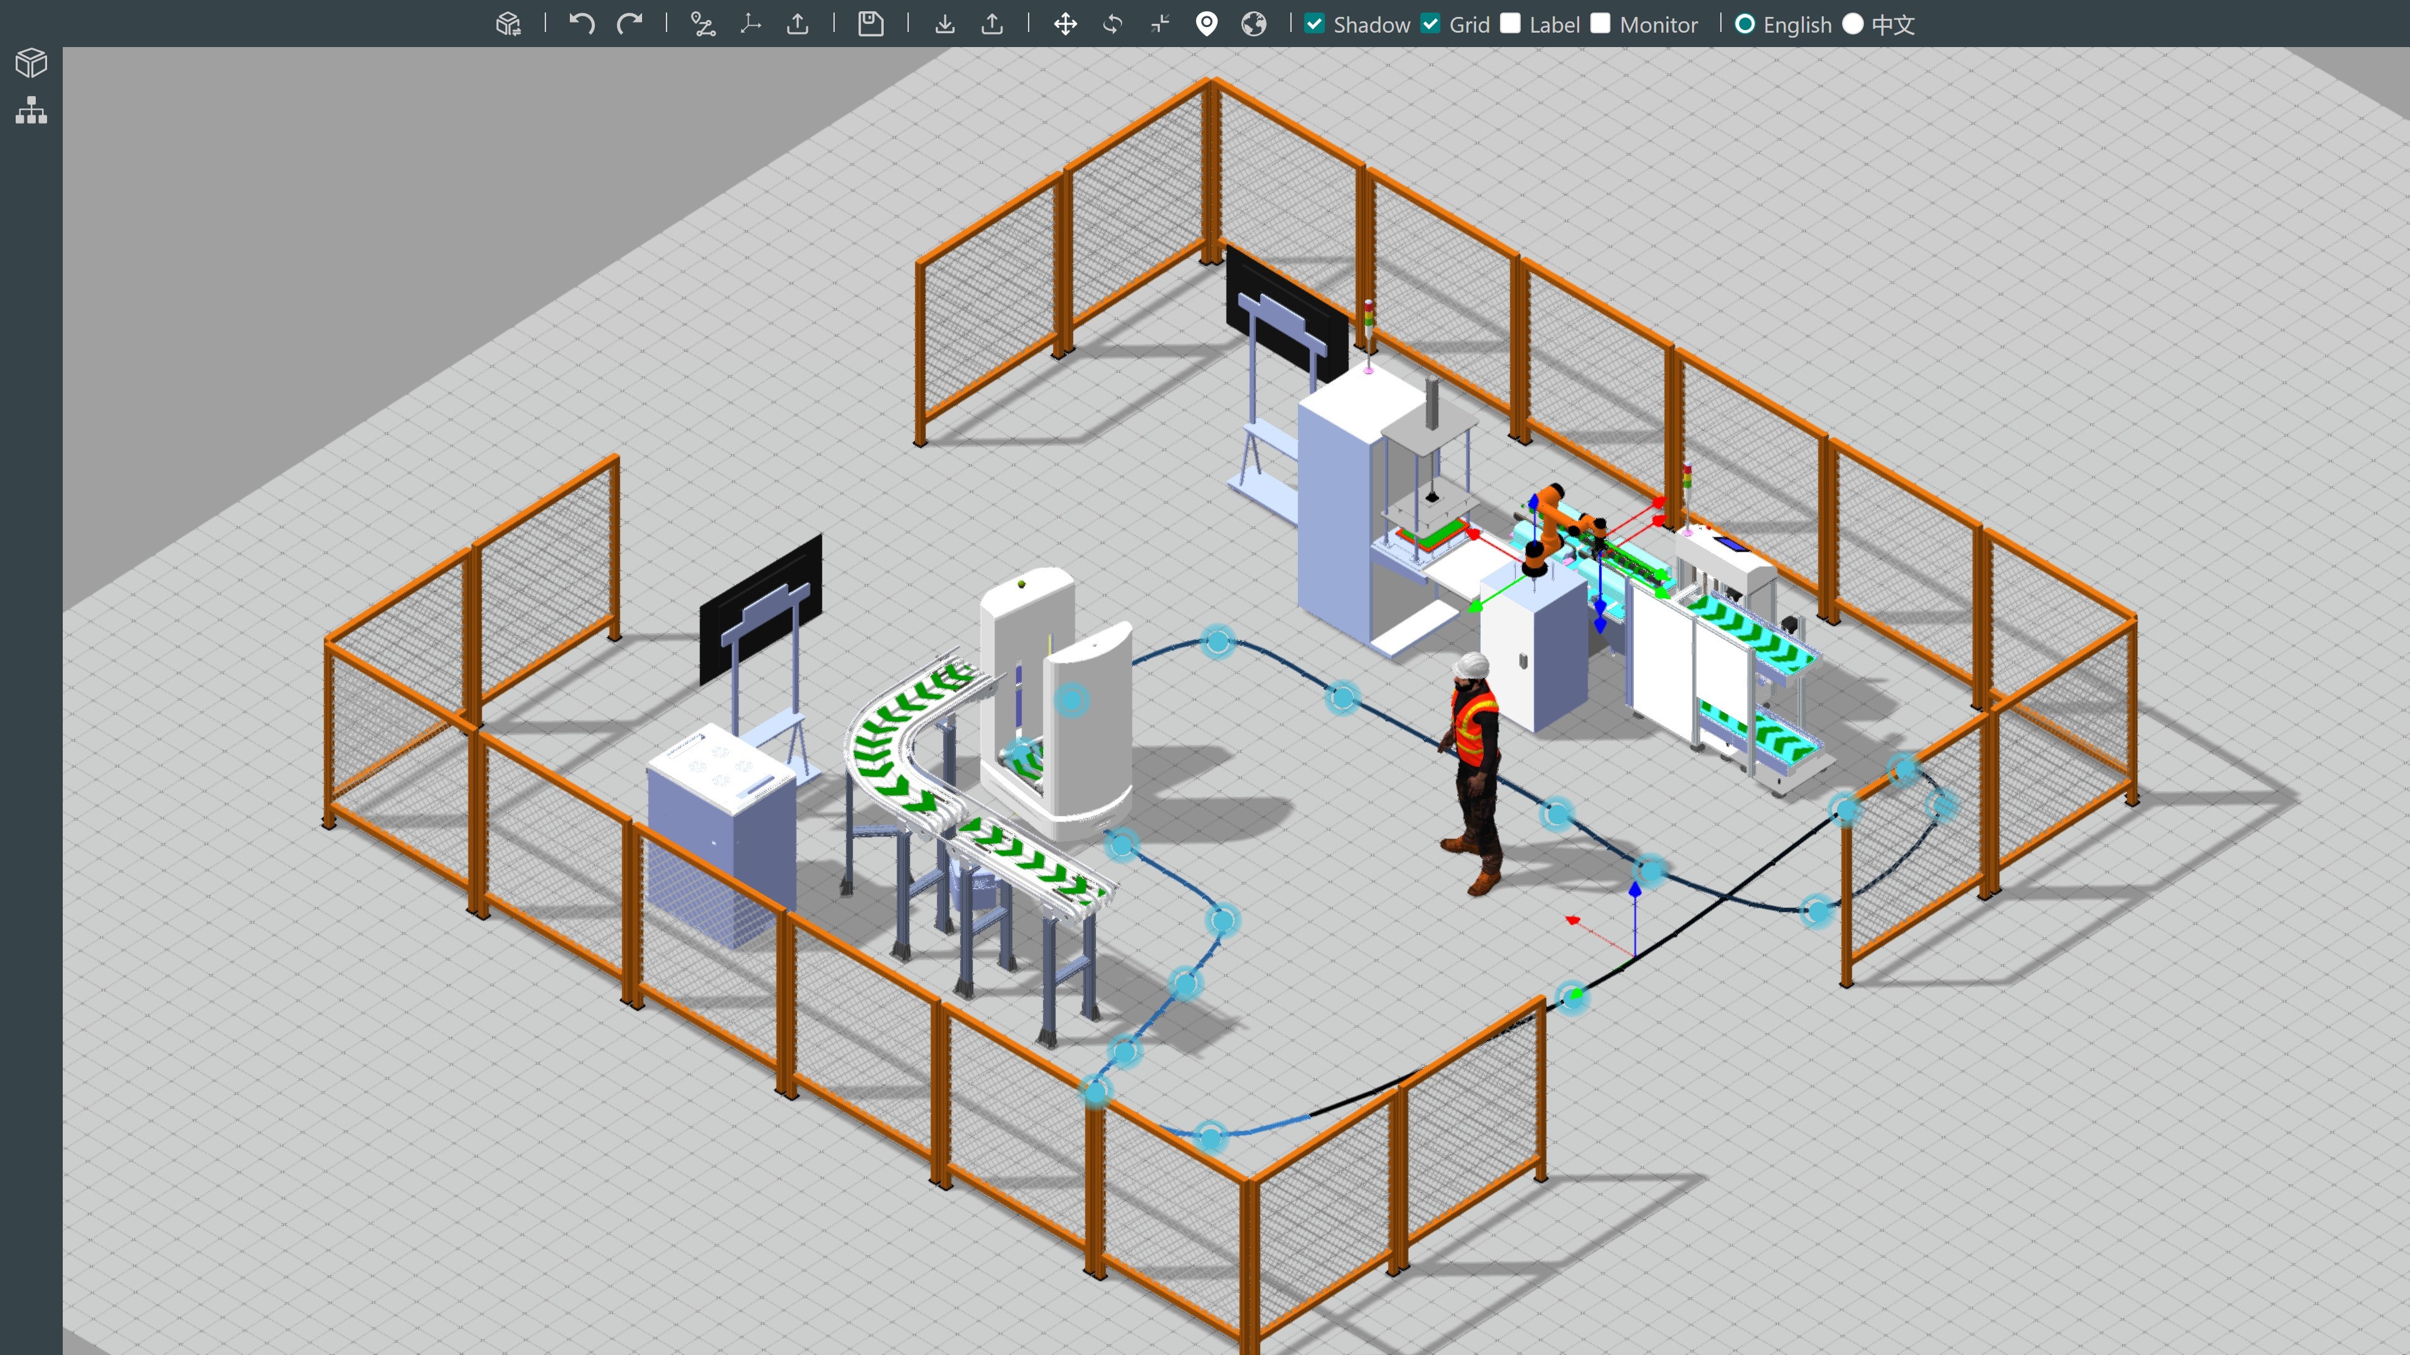The height and width of the screenshot is (1355, 2410).
Task: Open the scene hierarchy tree icon in sidebar
Action: [x=31, y=110]
